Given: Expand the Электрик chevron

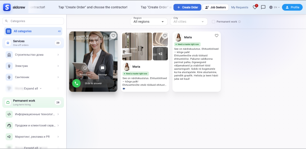Looking at the screenshot, I should 58,66.
